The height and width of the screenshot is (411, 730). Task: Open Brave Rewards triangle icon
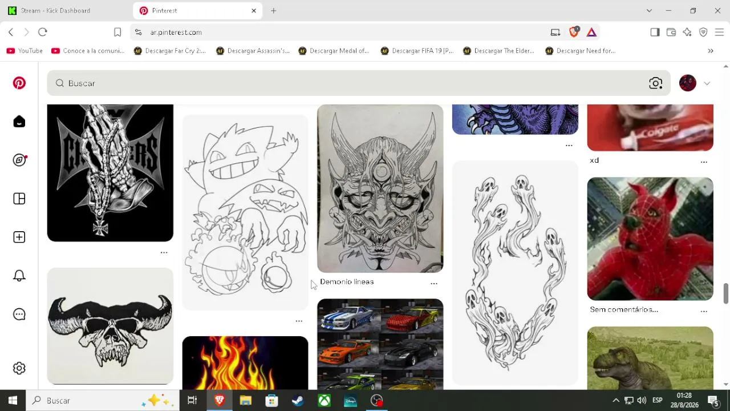click(x=591, y=32)
